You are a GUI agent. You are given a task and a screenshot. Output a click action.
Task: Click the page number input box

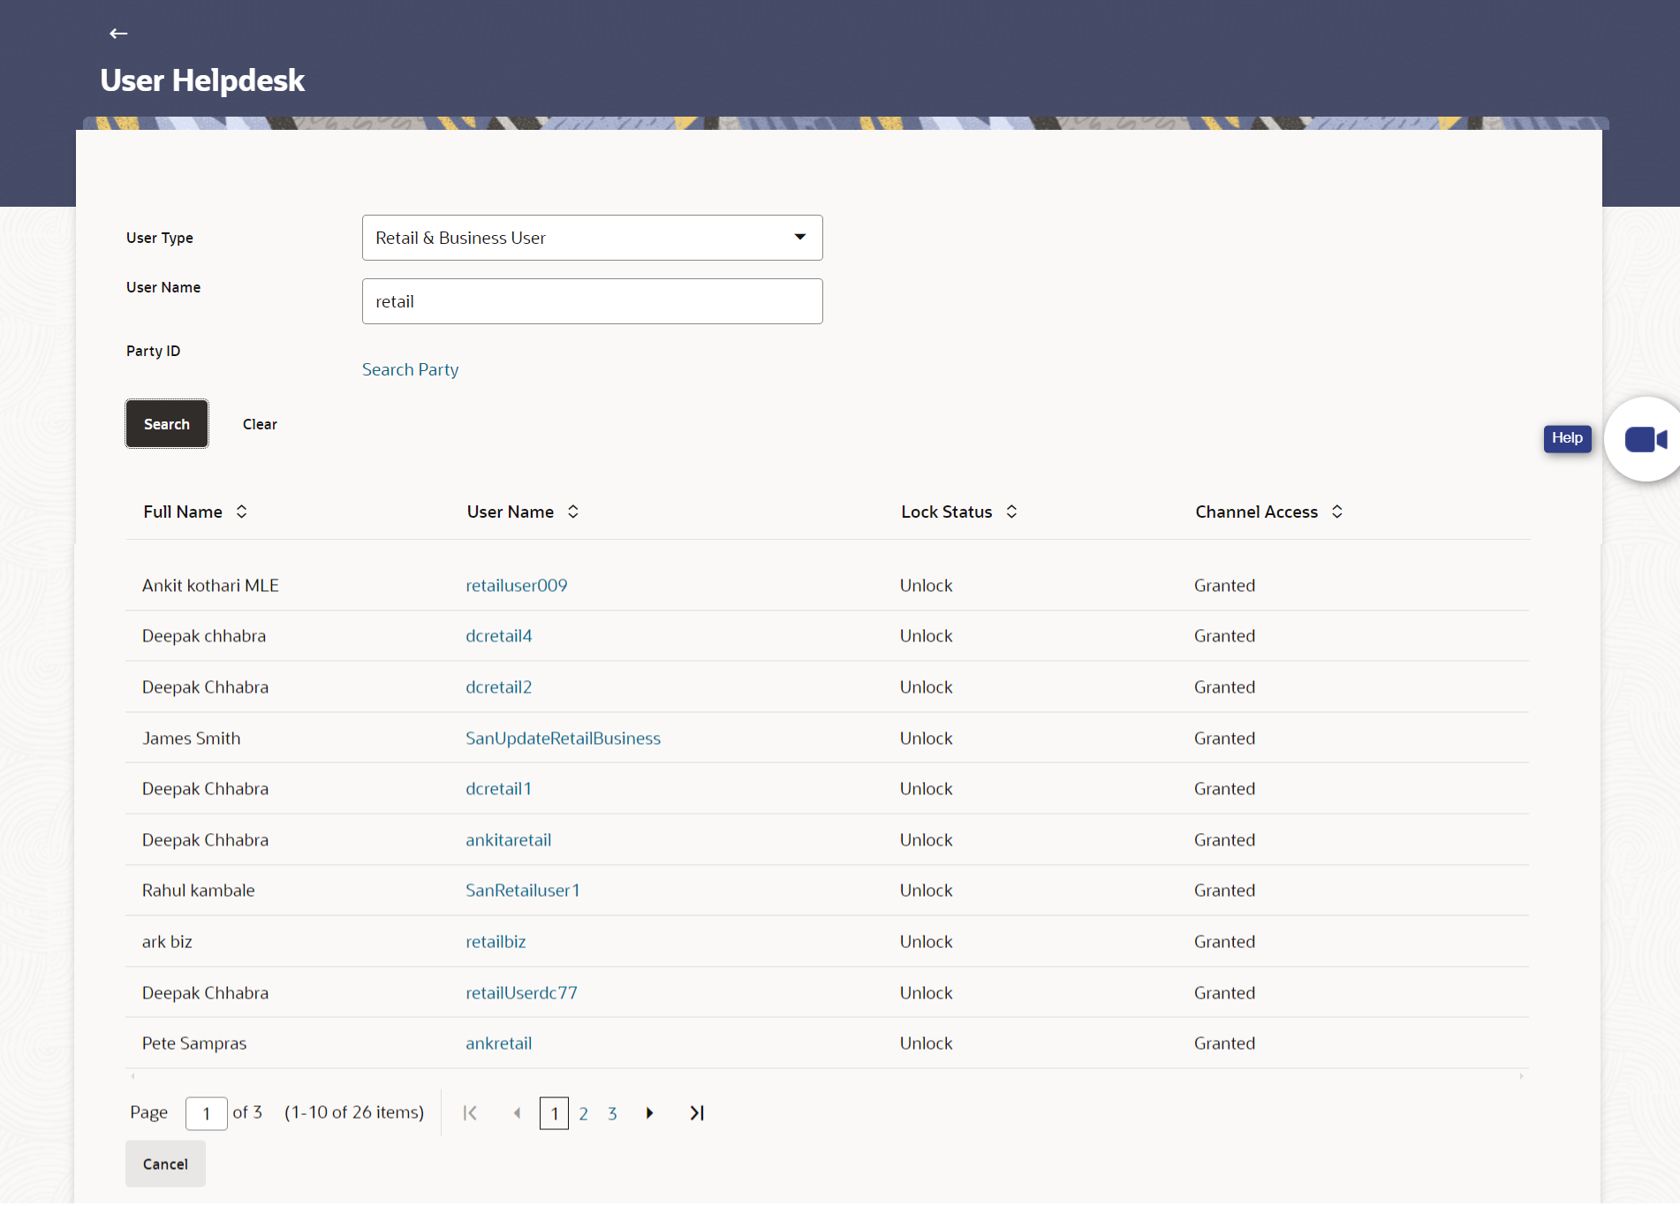(x=206, y=1113)
